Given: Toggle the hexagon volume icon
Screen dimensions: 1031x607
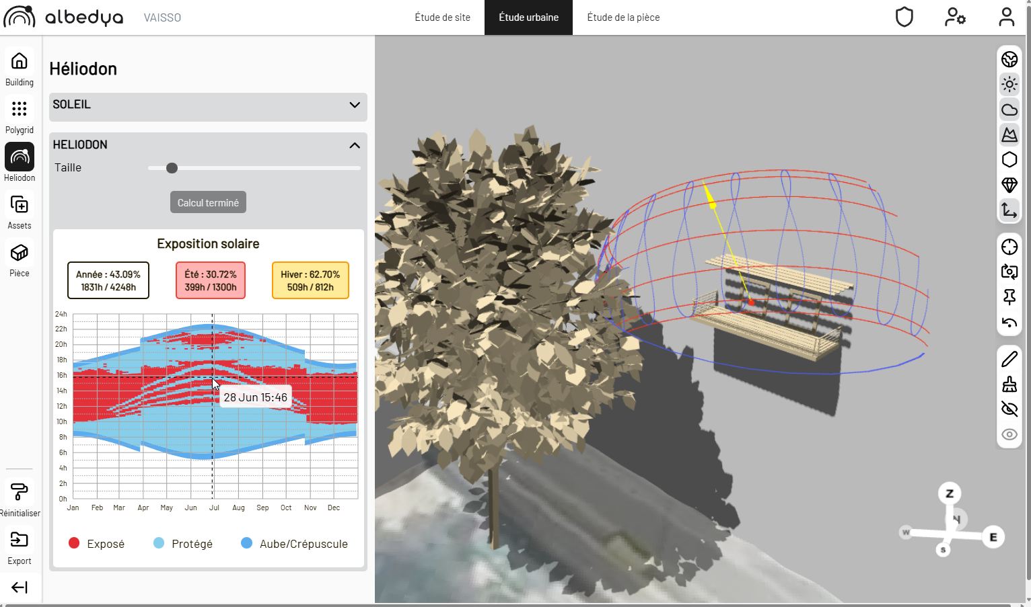Looking at the screenshot, I should [x=1009, y=160].
